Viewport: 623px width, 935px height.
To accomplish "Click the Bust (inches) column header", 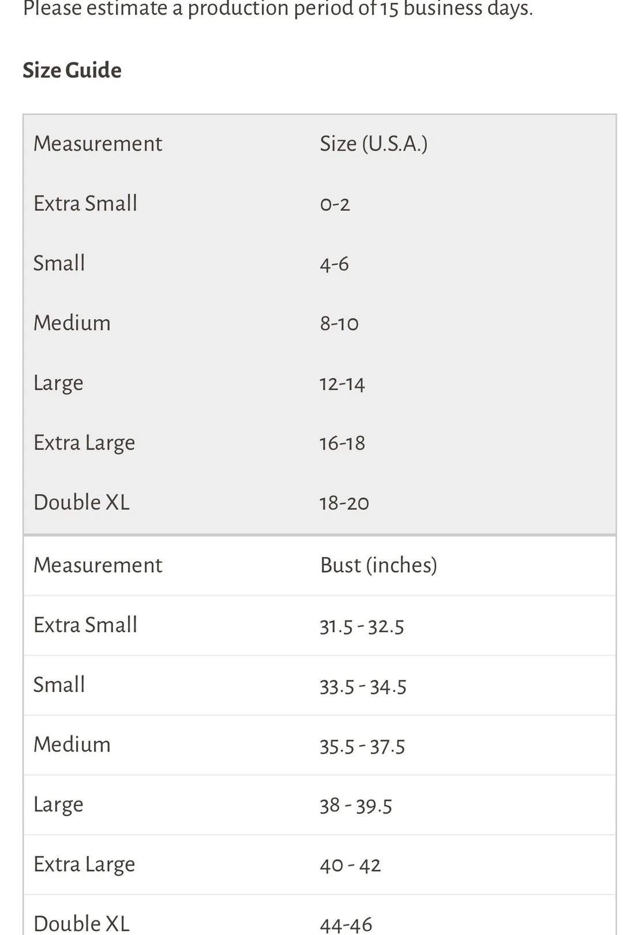I will [378, 565].
